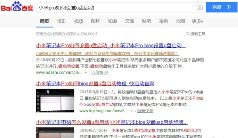Open the 快启动官网 bios tutorial result

[95, 83]
